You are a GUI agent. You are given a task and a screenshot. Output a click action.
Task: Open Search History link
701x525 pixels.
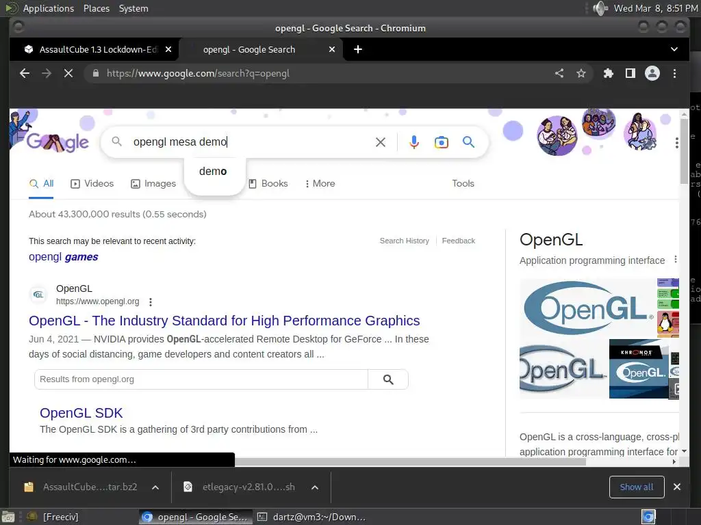point(404,241)
